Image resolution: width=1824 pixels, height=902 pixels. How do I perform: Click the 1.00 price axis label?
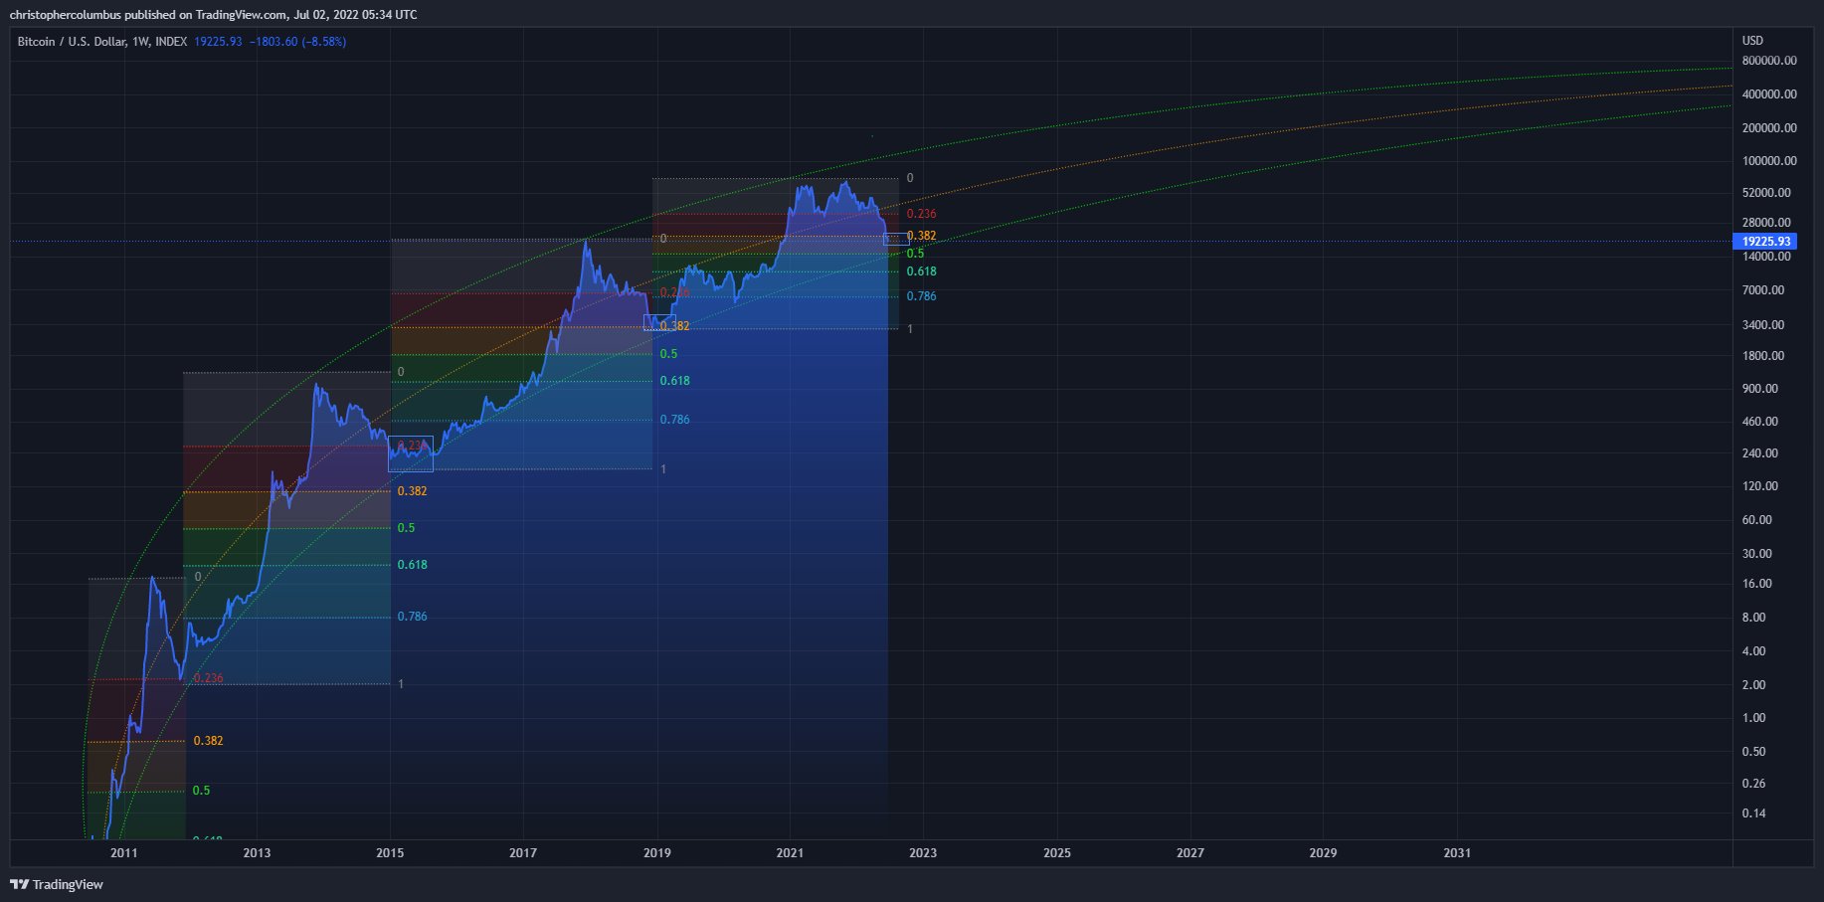point(1754,718)
